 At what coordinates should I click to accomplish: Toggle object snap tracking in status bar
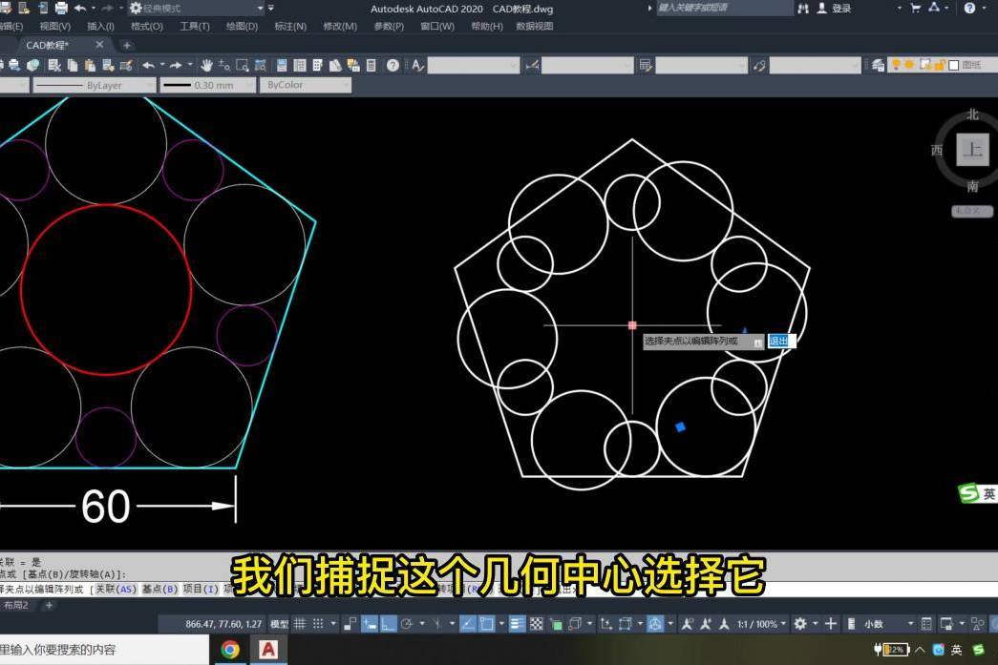467,624
